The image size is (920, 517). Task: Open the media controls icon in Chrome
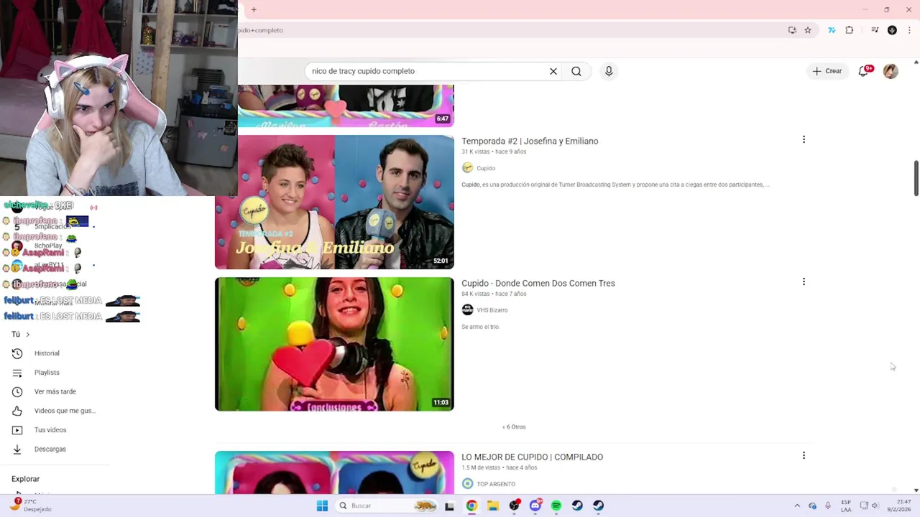click(x=875, y=30)
